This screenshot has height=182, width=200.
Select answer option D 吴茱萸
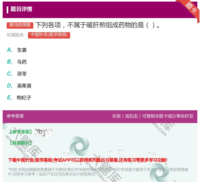coord(19,86)
